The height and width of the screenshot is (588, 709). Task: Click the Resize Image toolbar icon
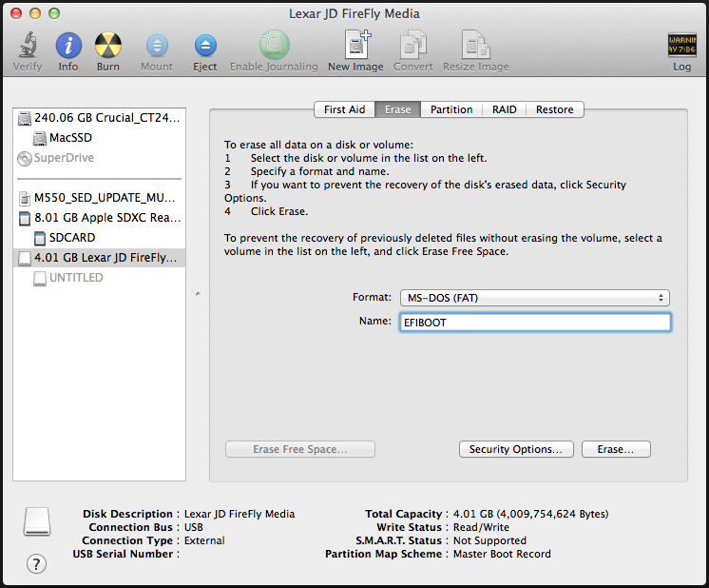[476, 45]
